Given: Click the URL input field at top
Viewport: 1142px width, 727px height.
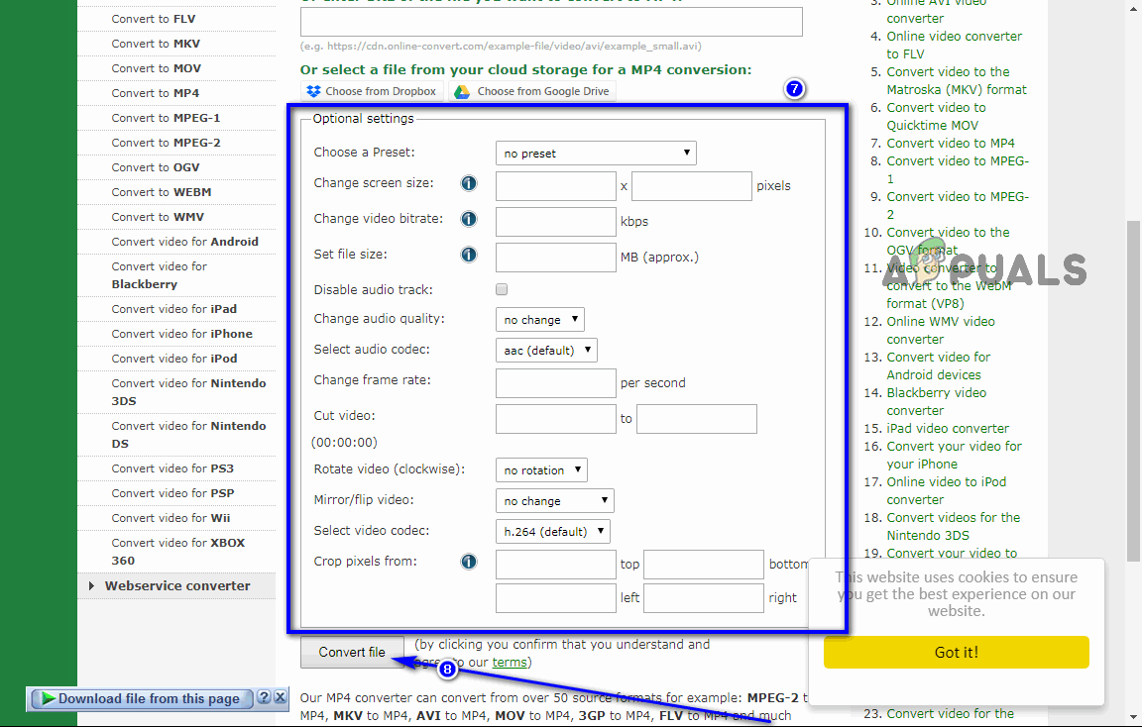Looking at the screenshot, I should coord(551,22).
